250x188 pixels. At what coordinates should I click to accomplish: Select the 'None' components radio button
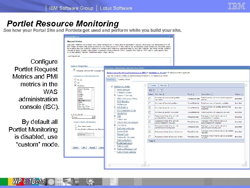[x=75, y=79]
